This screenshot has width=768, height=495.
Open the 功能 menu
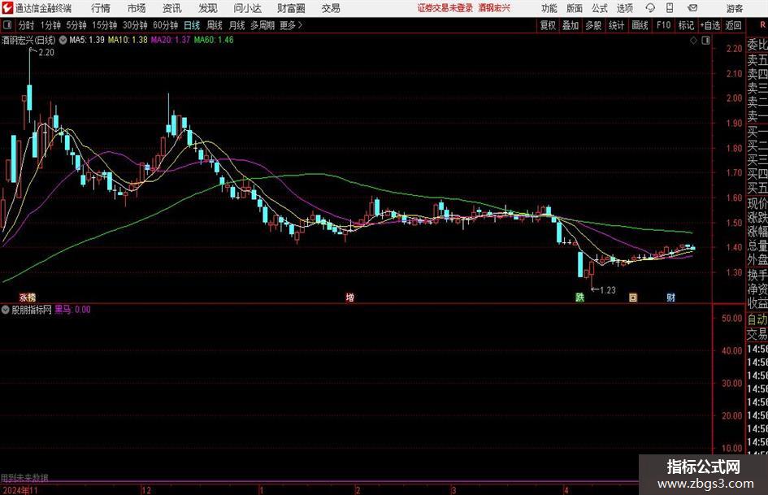549,8
